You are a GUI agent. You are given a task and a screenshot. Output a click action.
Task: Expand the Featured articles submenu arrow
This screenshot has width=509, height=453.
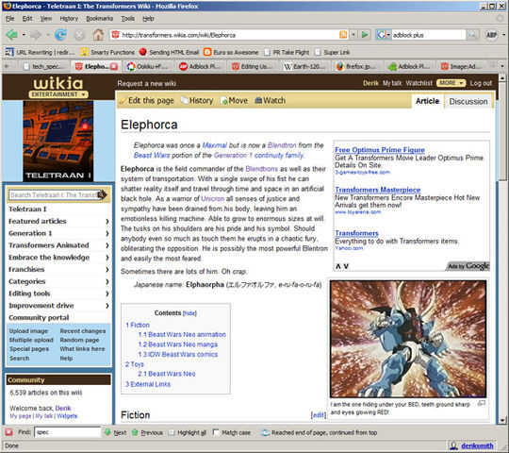(107, 221)
